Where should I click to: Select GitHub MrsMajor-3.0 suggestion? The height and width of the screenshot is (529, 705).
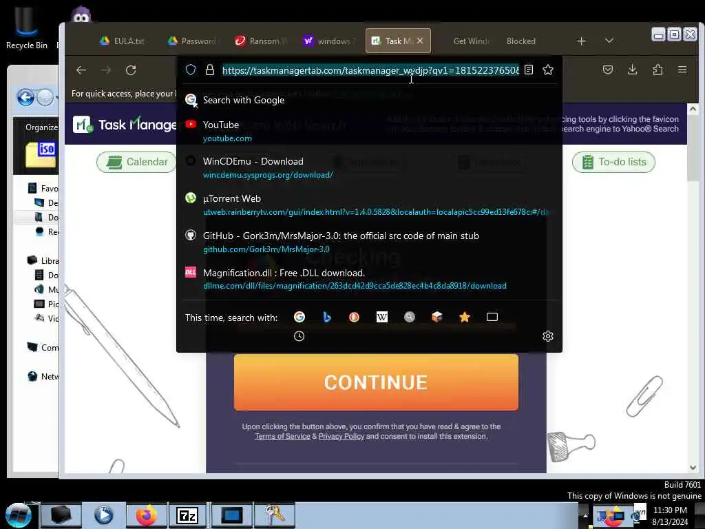tap(370, 242)
